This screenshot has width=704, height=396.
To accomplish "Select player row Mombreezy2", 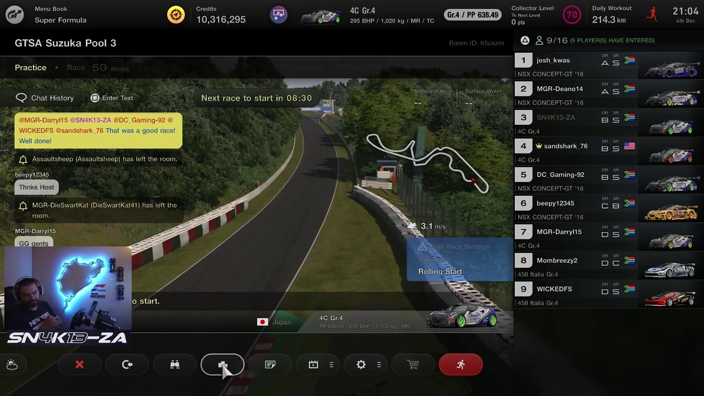I will pyautogui.click(x=609, y=266).
